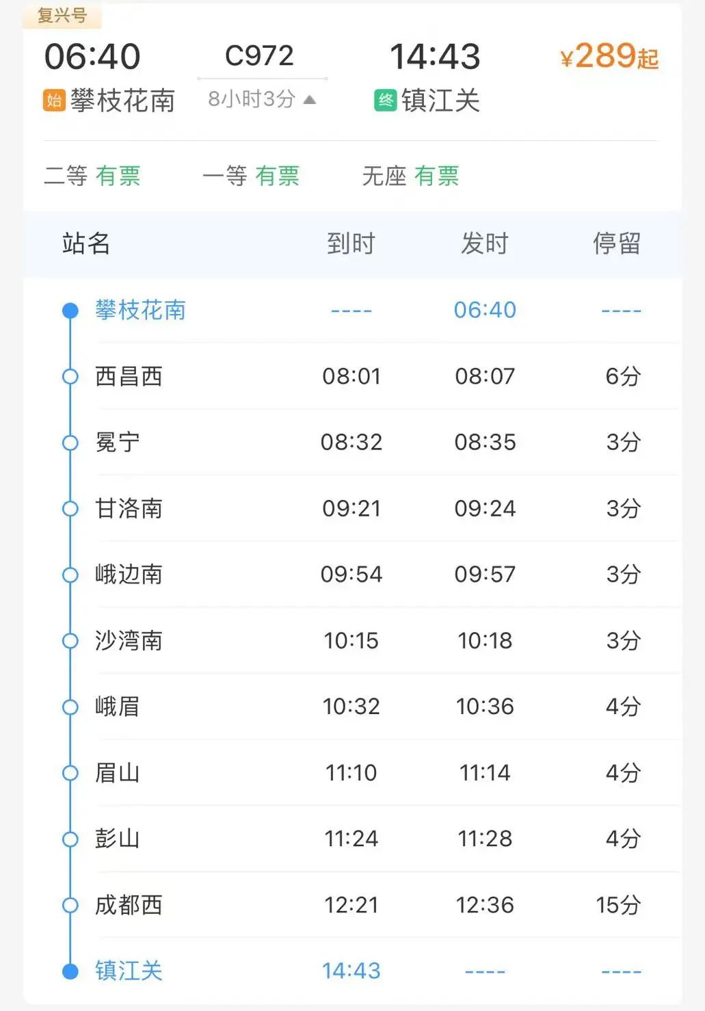Click the 甘洛南 station name
This screenshot has height=1011, width=705.
(129, 509)
